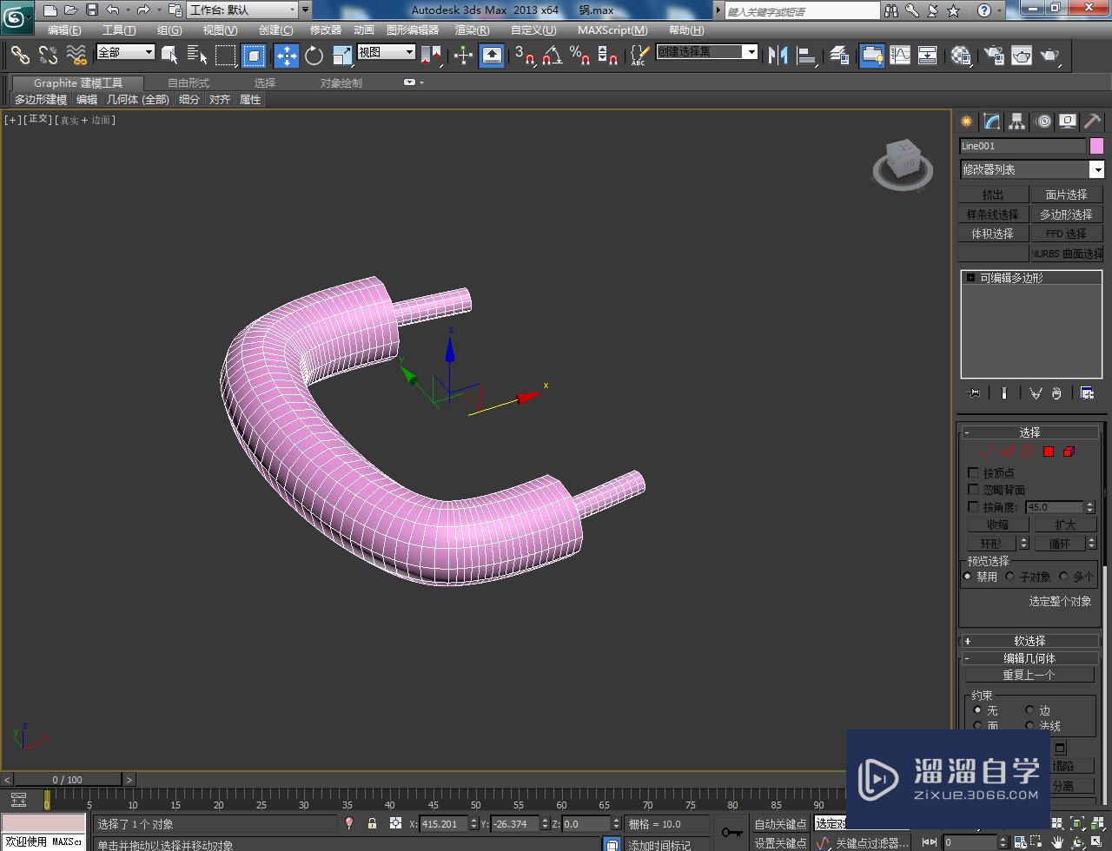Collapse the 编辑几何体 rollout
The height and width of the screenshot is (851, 1112).
(x=1029, y=658)
